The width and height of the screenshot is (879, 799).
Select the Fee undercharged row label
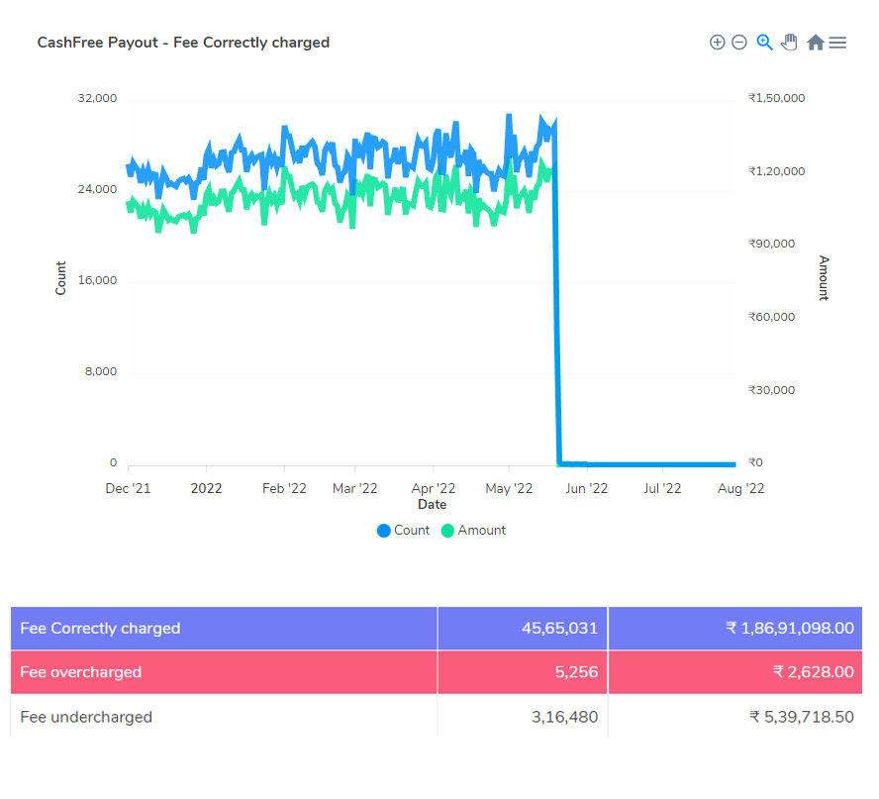pyautogui.click(x=86, y=717)
